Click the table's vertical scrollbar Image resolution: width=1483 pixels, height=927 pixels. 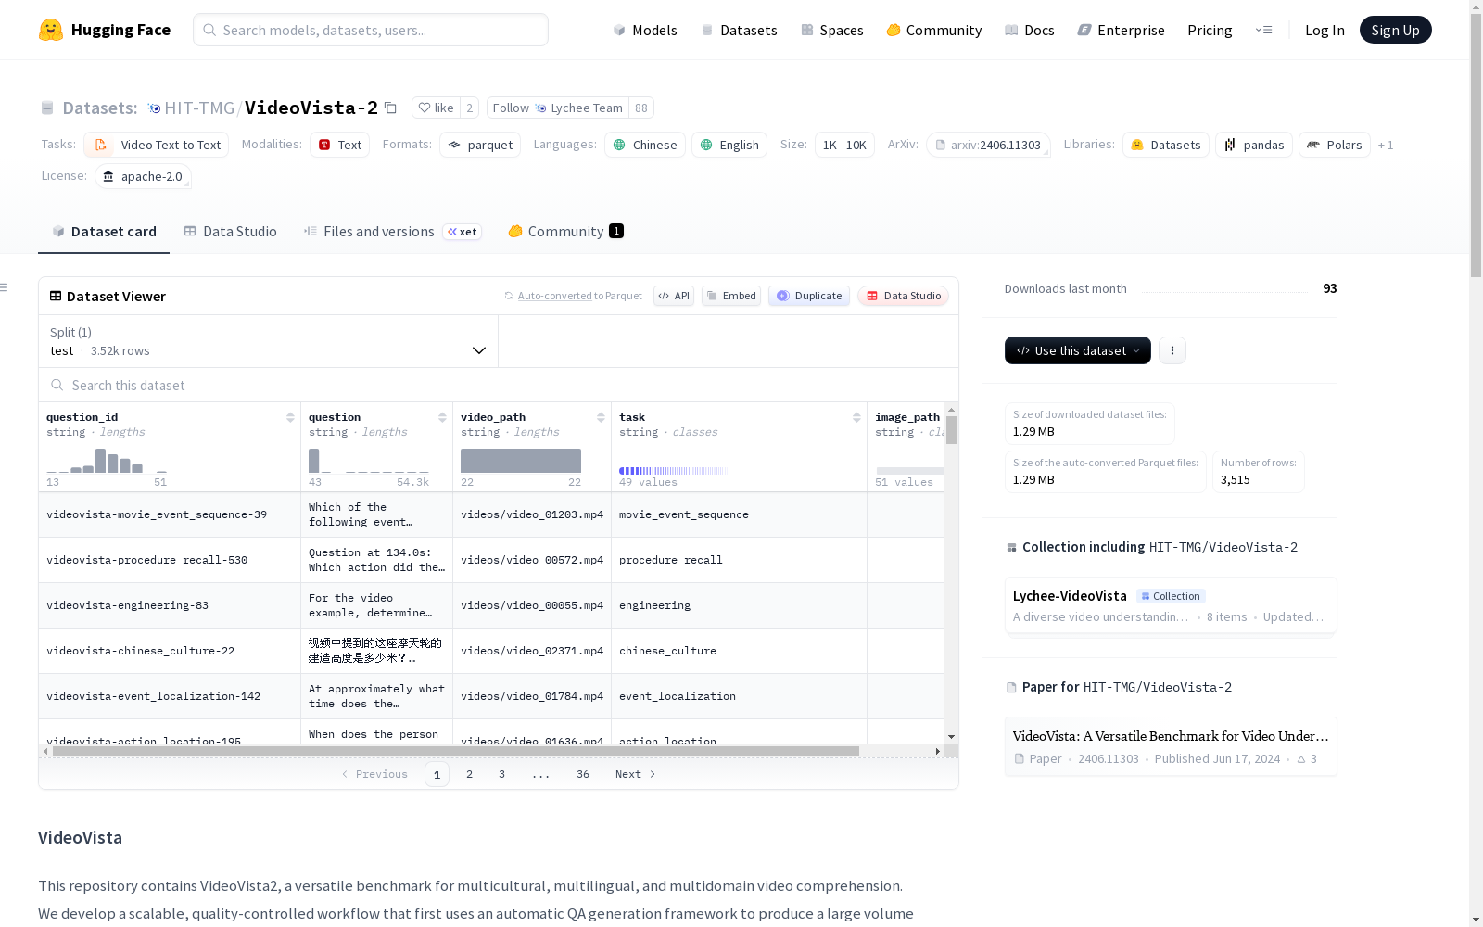(x=951, y=429)
